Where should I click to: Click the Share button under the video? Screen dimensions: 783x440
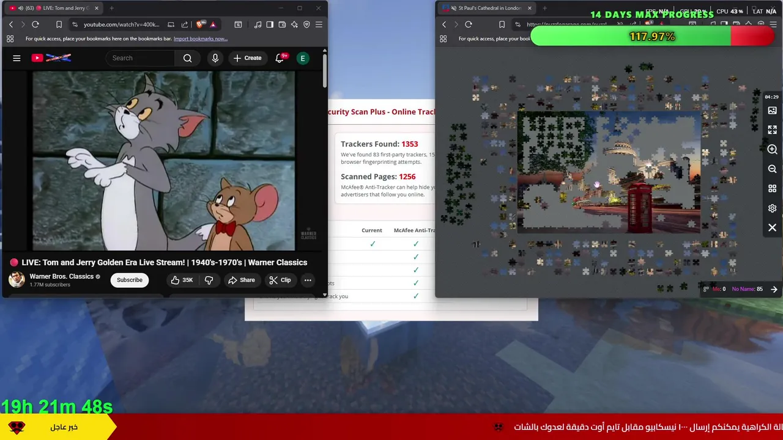point(241,280)
